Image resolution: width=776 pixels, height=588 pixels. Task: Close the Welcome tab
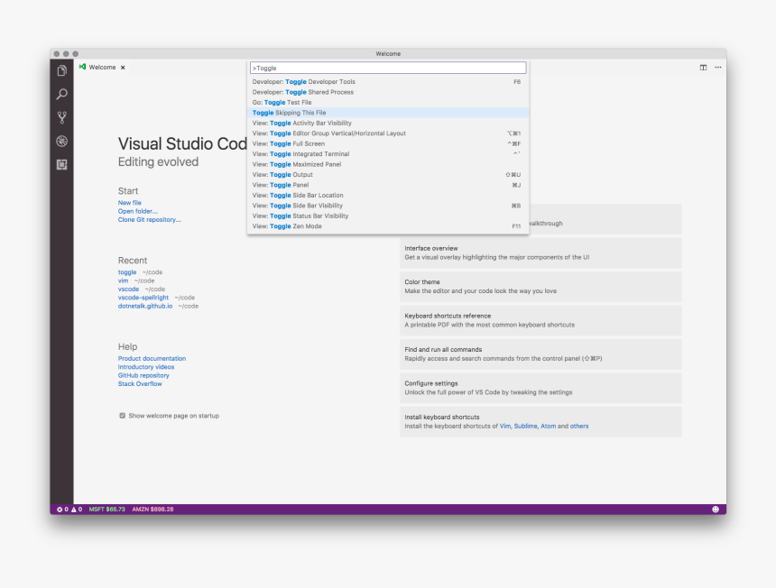coord(123,68)
